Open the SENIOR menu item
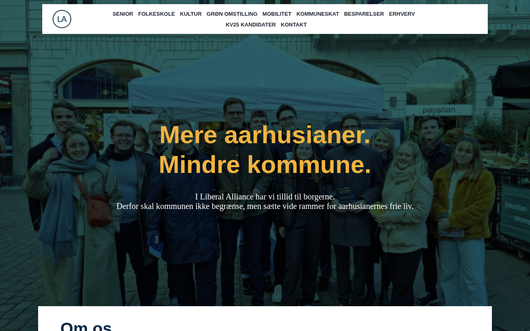This screenshot has width=530, height=331. 123,14
